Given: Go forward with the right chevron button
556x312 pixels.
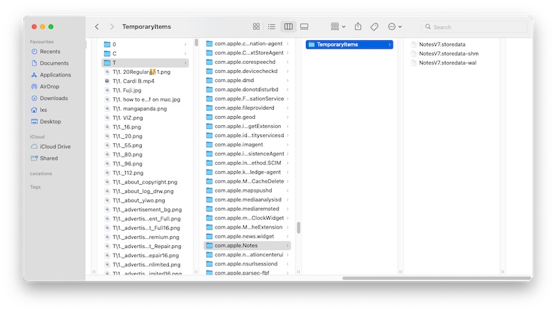Looking at the screenshot, I should click(x=112, y=26).
